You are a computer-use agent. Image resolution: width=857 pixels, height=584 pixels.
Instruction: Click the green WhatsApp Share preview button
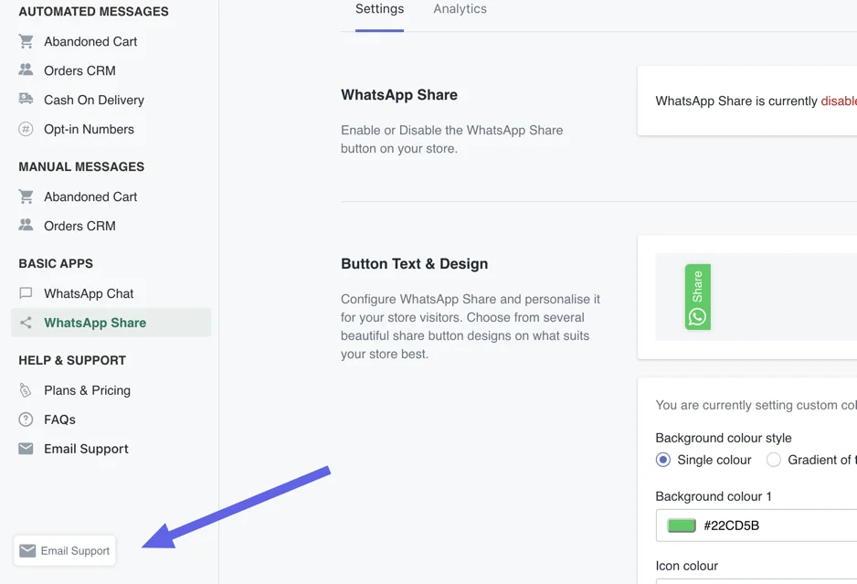[x=697, y=297]
